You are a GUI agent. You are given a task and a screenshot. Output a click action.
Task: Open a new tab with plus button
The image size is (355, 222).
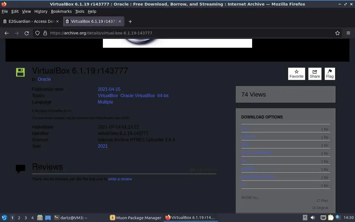(x=130, y=21)
